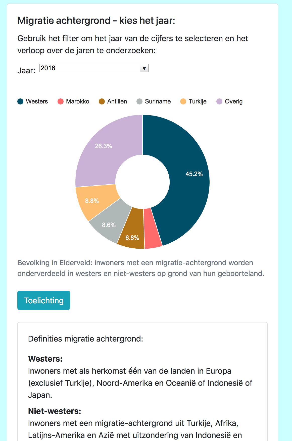The width and height of the screenshot is (292, 441).
Task: Open the Jaar dropdown arrow
Action: tap(144, 68)
